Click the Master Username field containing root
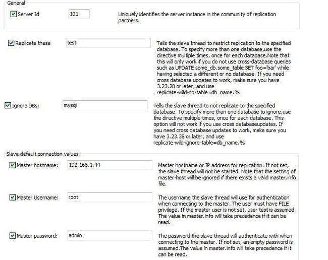The image size is (328, 260). point(110,197)
